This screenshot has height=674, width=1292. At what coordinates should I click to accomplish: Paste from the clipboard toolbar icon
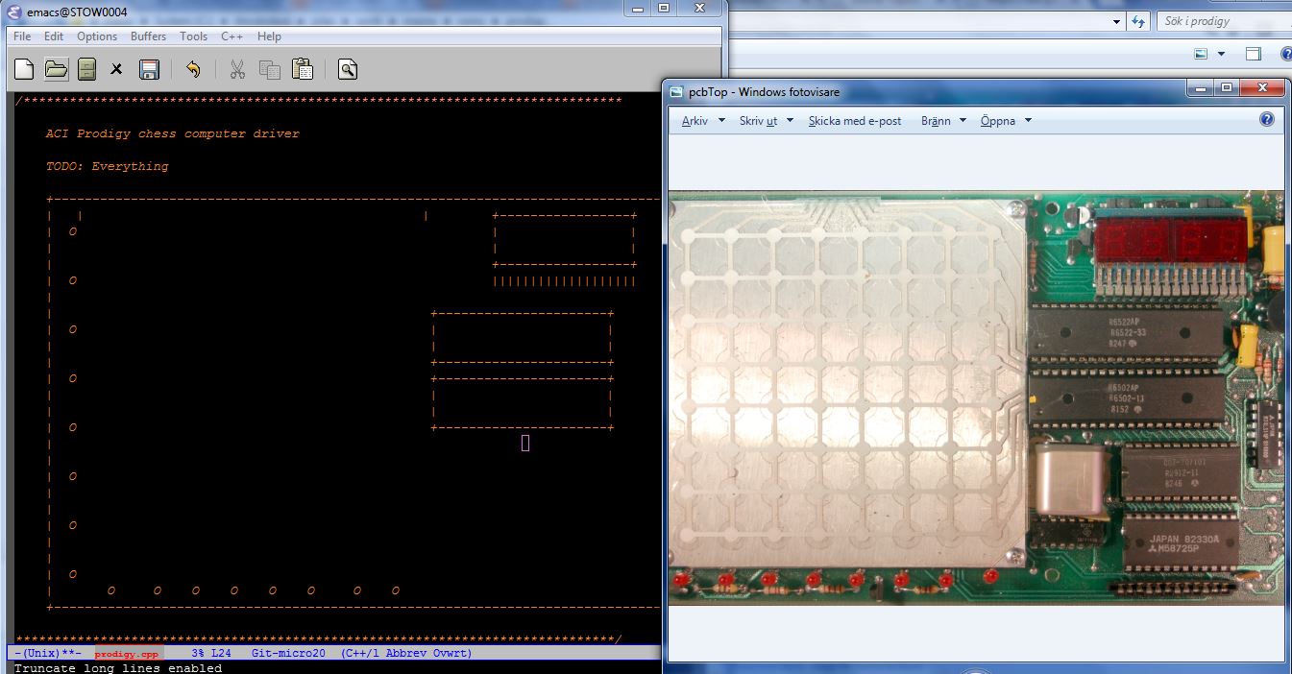pos(302,68)
